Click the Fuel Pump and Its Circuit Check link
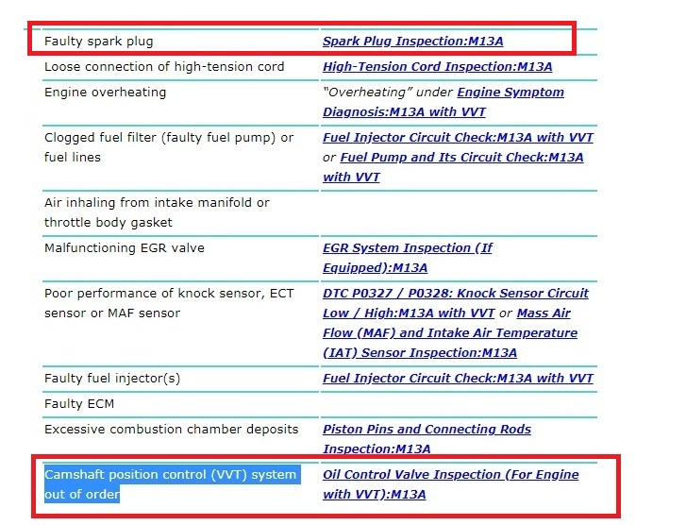The image size is (686, 525). click(x=460, y=158)
